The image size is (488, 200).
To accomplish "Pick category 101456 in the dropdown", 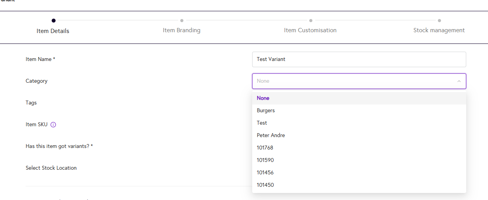I will (x=265, y=173).
